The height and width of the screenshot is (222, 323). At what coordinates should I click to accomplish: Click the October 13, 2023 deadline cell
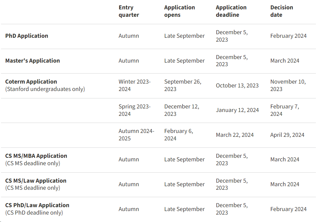[x=237, y=86]
